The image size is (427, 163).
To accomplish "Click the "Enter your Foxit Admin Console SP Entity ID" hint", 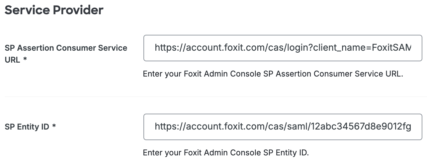I will point(226,153).
